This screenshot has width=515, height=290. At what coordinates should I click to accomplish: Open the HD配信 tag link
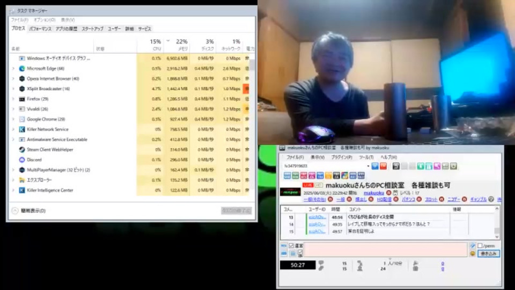[x=384, y=200]
